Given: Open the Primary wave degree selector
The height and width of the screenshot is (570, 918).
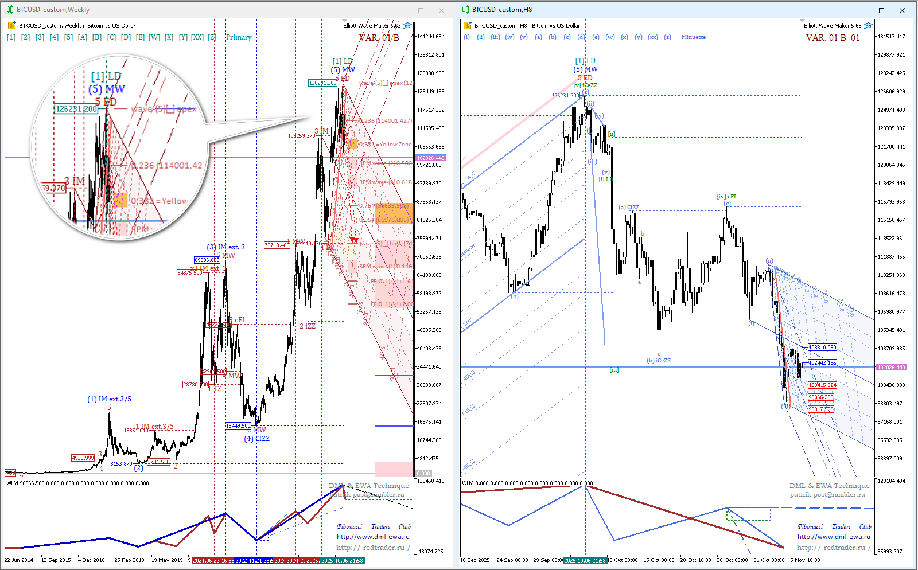Looking at the screenshot, I should click(x=239, y=37).
